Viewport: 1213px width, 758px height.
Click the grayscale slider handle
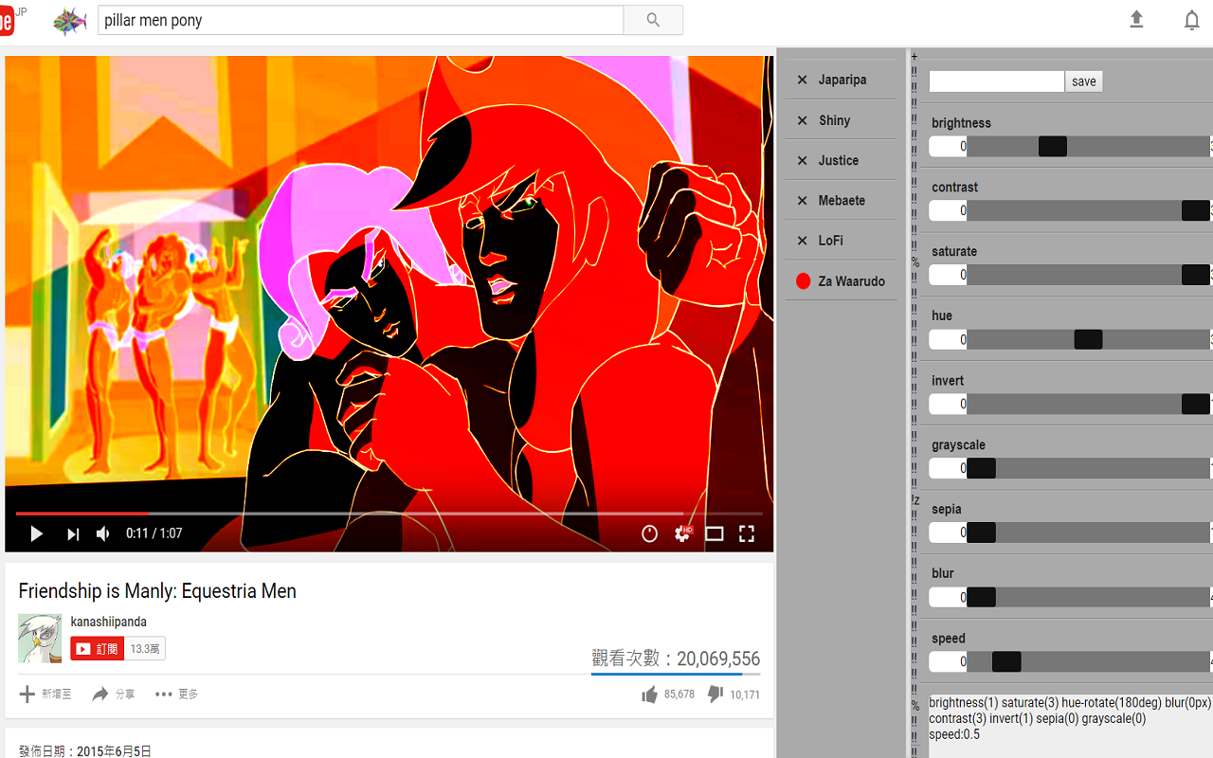pyautogui.click(x=981, y=468)
